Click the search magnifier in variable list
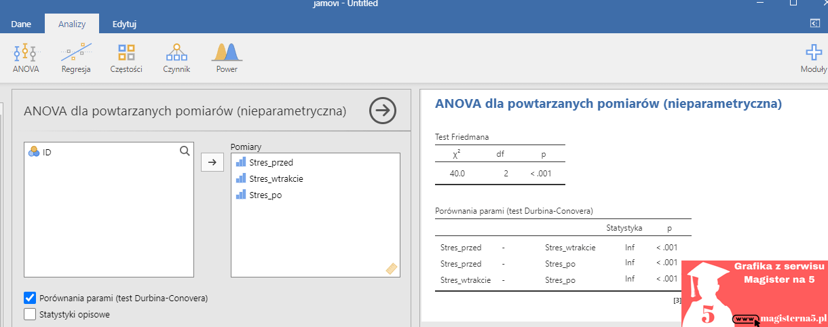 click(185, 152)
